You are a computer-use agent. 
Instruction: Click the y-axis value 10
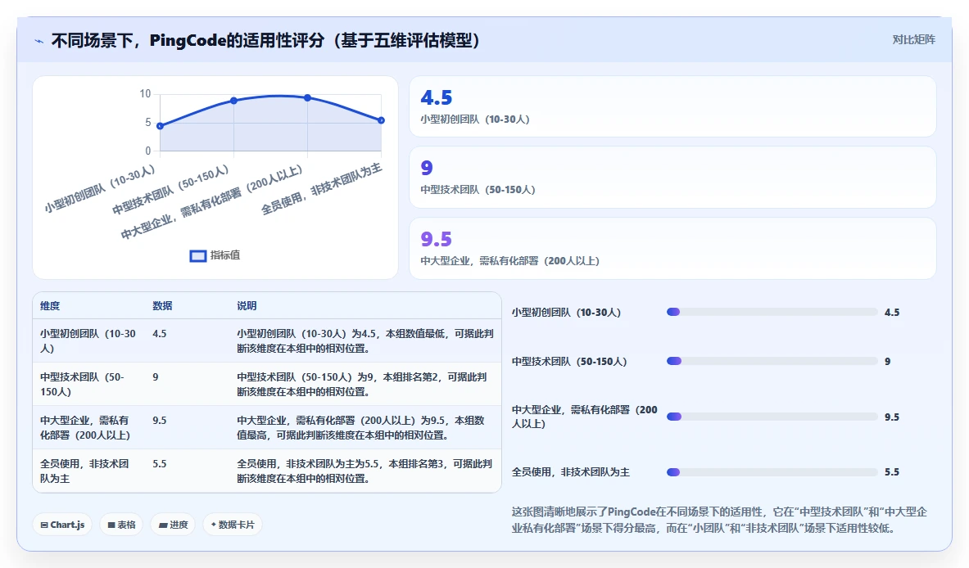tap(145, 94)
